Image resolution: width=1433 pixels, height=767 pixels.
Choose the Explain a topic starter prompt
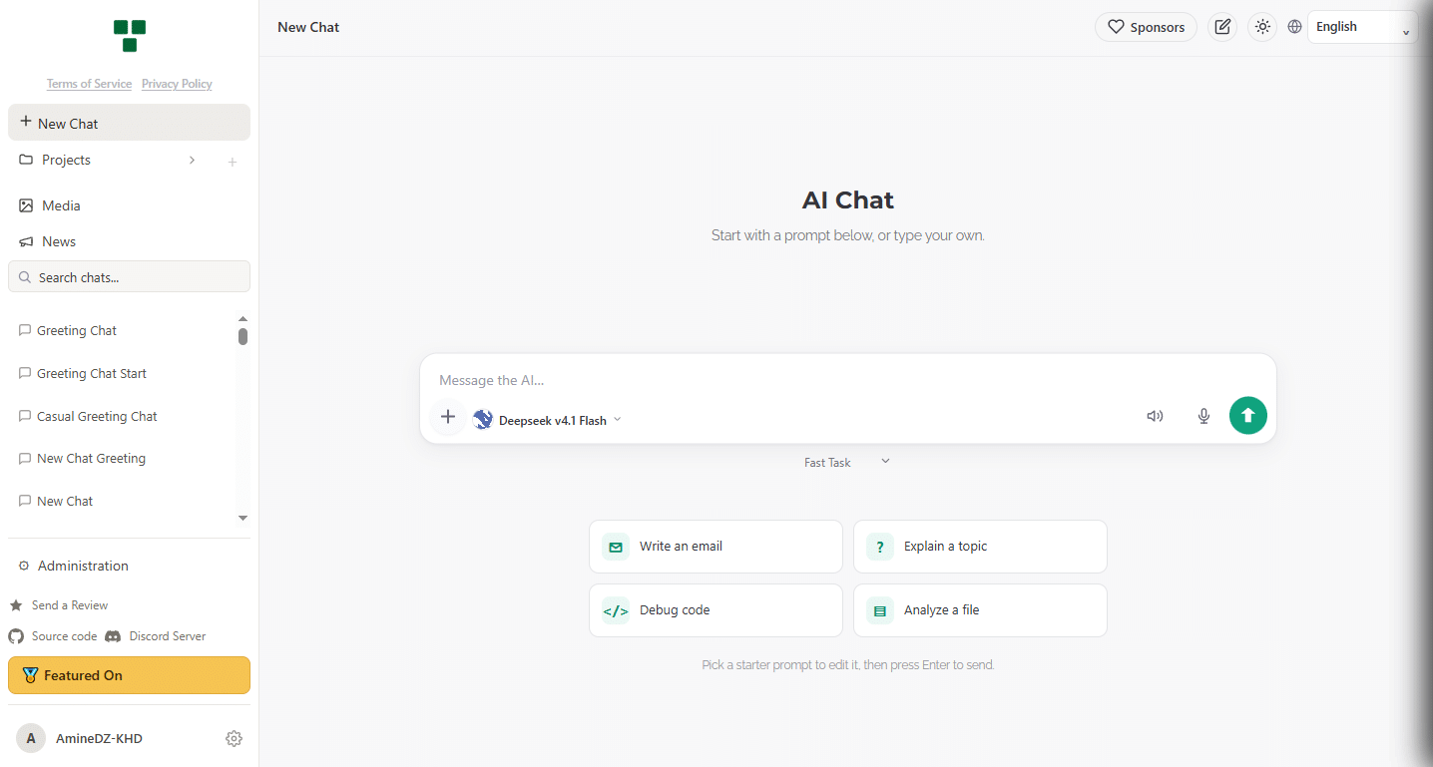click(x=980, y=547)
